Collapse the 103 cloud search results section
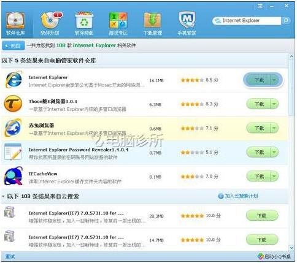Image resolution: width=297 pixels, height=263 pixels. point(3,196)
